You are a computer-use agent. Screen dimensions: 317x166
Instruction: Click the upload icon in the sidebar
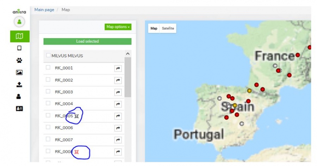(x=19, y=85)
